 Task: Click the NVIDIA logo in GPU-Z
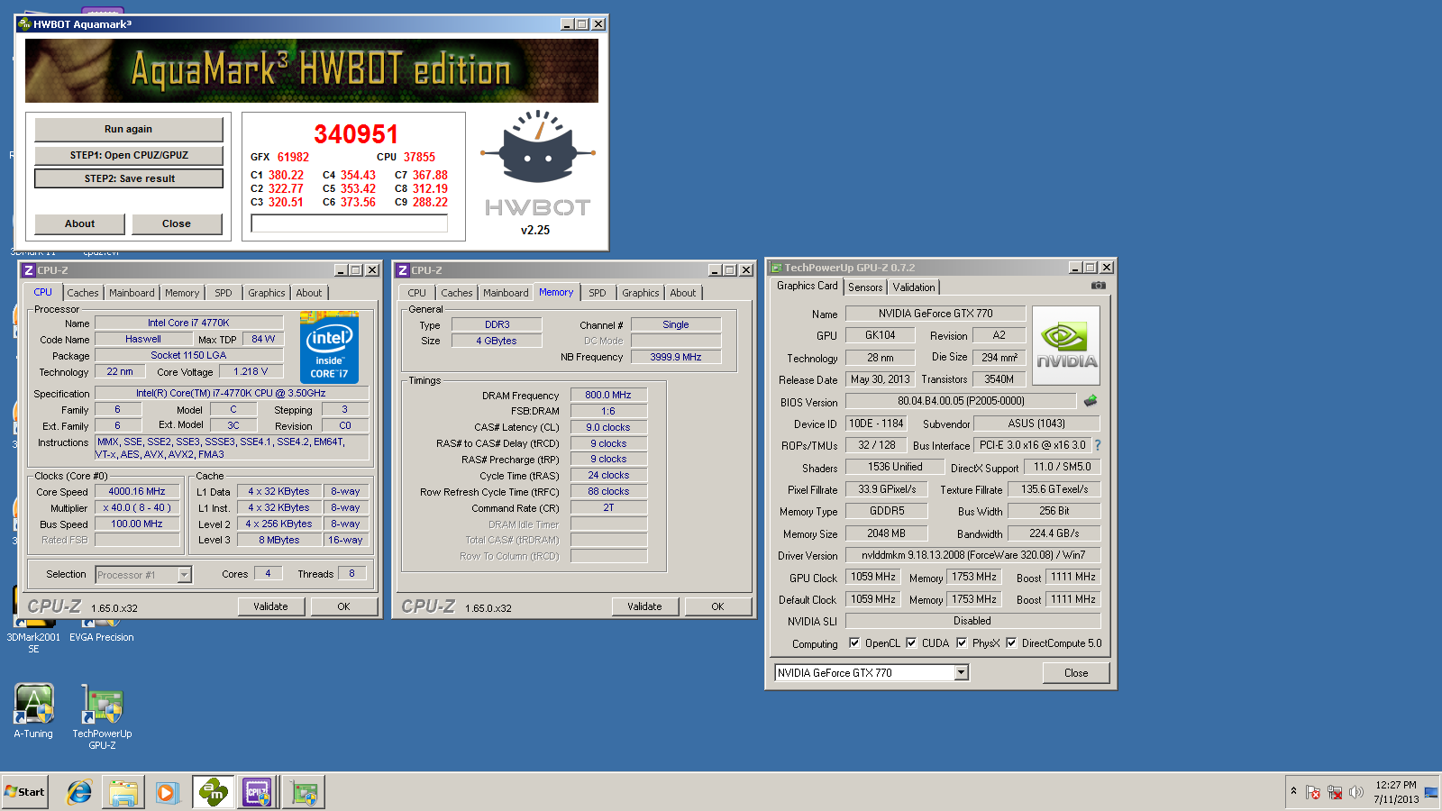pos(1066,346)
